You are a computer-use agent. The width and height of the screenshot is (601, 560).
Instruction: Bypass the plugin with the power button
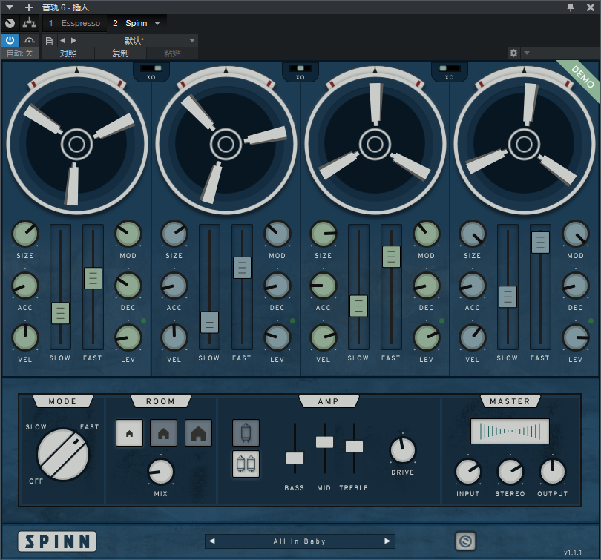point(10,40)
